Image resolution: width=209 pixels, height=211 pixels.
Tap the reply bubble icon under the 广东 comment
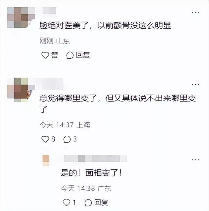click(x=88, y=203)
